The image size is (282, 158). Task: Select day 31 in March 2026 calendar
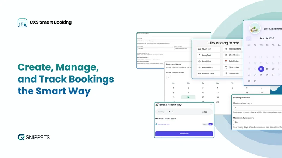point(255,81)
